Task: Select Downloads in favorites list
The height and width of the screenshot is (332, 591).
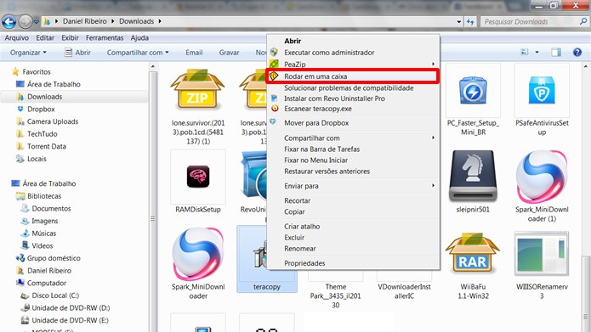Action: tap(44, 97)
